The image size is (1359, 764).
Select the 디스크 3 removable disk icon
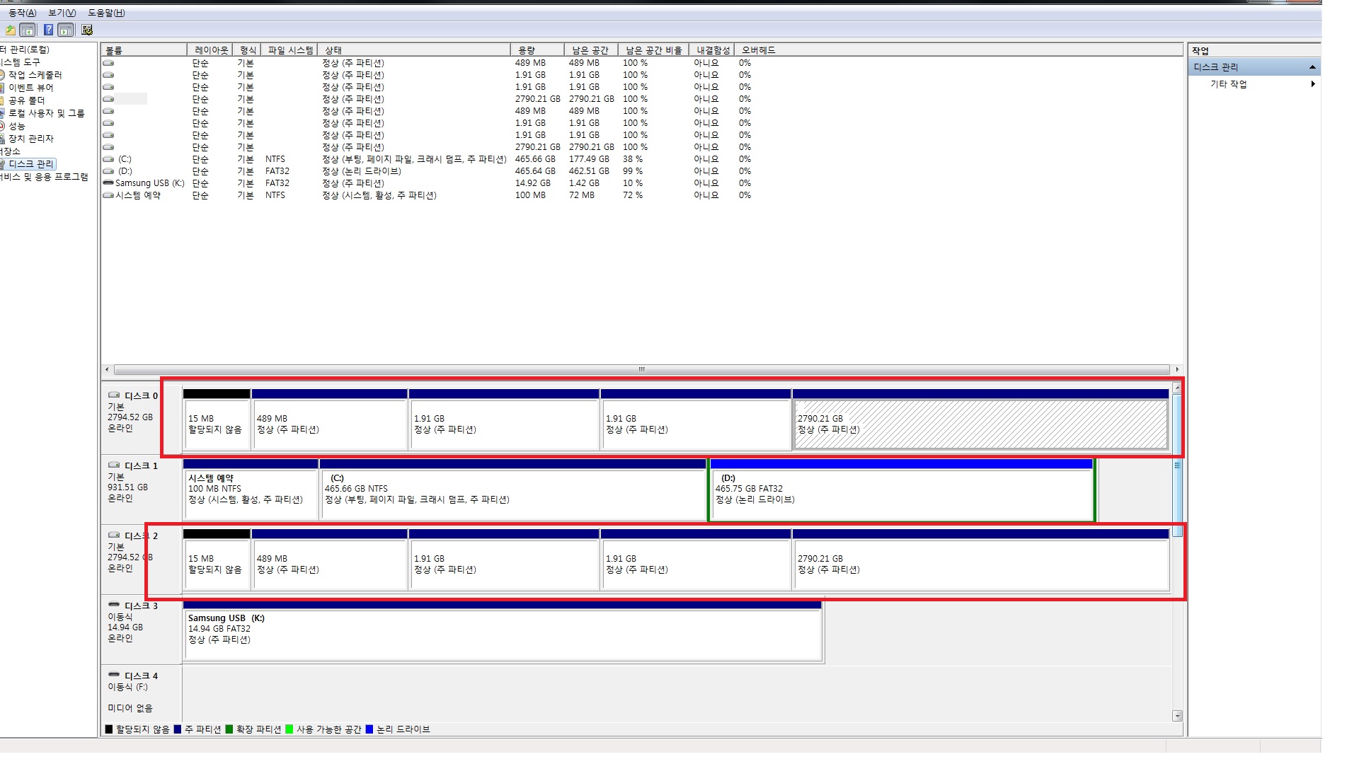113,606
